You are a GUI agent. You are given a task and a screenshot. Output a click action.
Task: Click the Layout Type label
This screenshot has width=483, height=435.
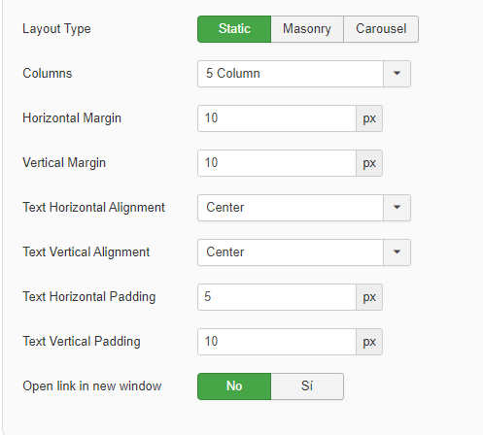[56, 29]
